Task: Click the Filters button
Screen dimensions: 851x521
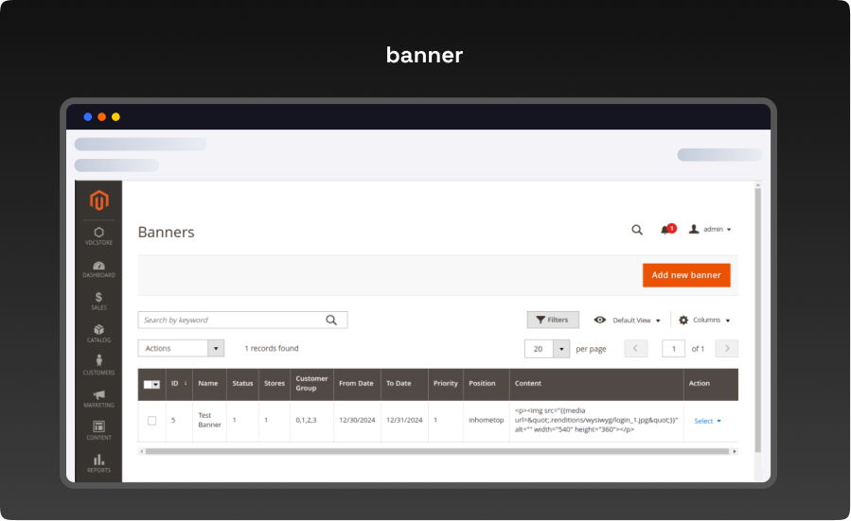Action: pyautogui.click(x=553, y=321)
